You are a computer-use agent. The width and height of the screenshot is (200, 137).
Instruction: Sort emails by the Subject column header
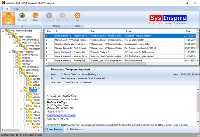tap(154, 31)
